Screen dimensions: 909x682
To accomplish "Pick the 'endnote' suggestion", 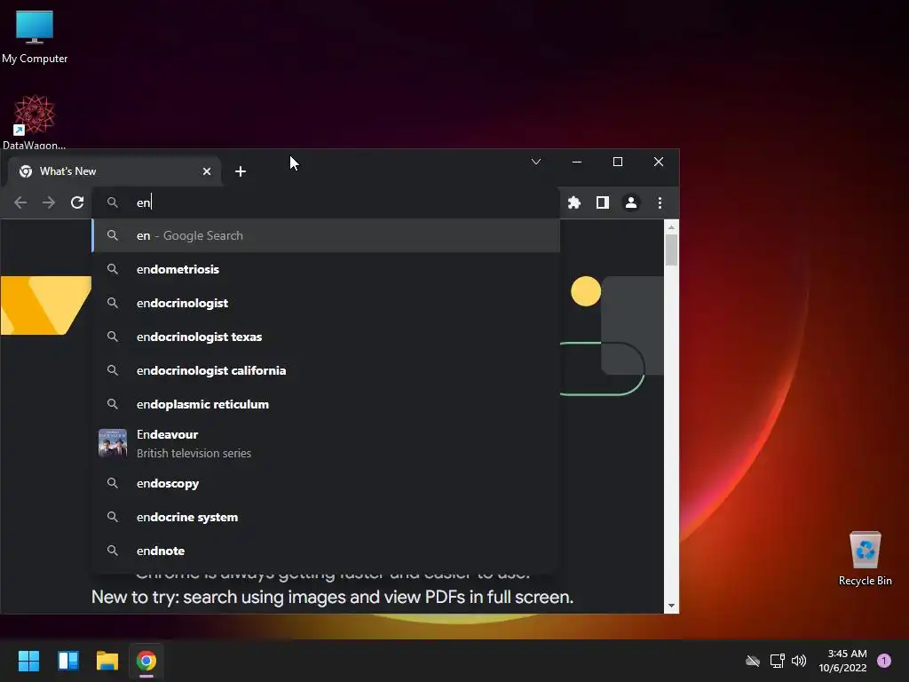I will [x=326, y=551].
